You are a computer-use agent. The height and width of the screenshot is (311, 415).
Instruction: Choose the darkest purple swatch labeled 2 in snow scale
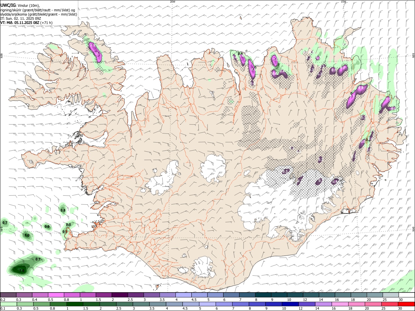(x=119, y=295)
